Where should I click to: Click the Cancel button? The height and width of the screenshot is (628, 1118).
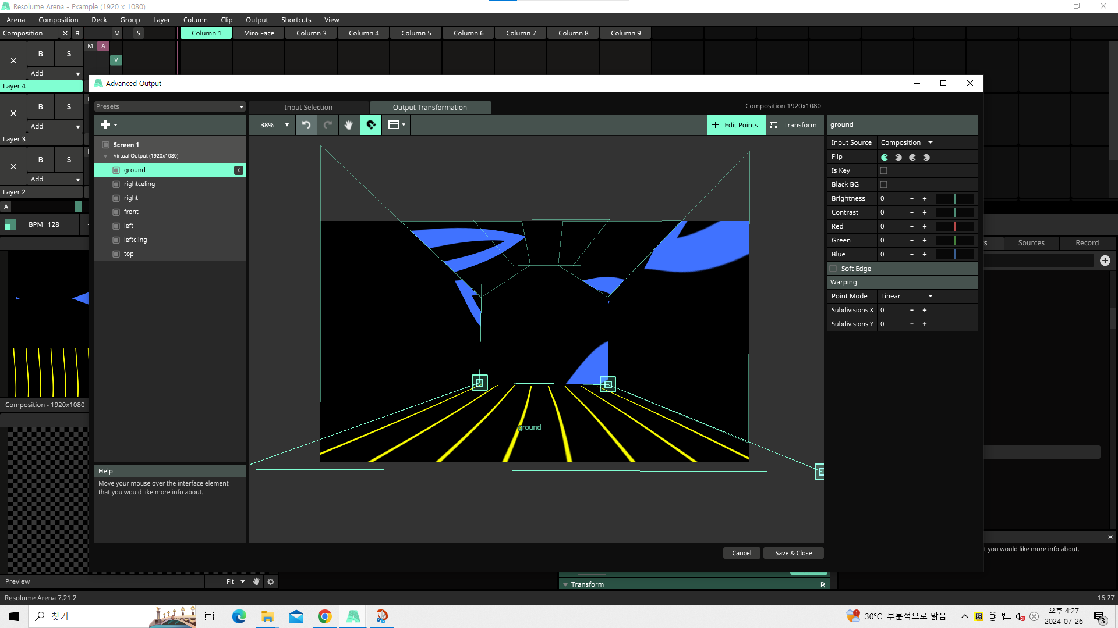coord(741,553)
